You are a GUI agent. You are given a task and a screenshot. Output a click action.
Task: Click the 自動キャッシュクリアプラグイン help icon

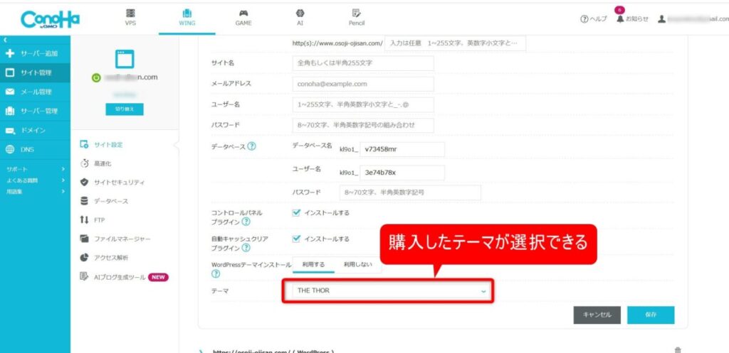tap(246, 248)
